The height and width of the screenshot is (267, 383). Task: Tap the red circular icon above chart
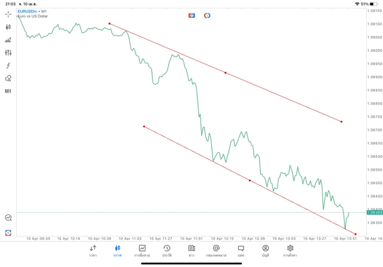[207, 15]
